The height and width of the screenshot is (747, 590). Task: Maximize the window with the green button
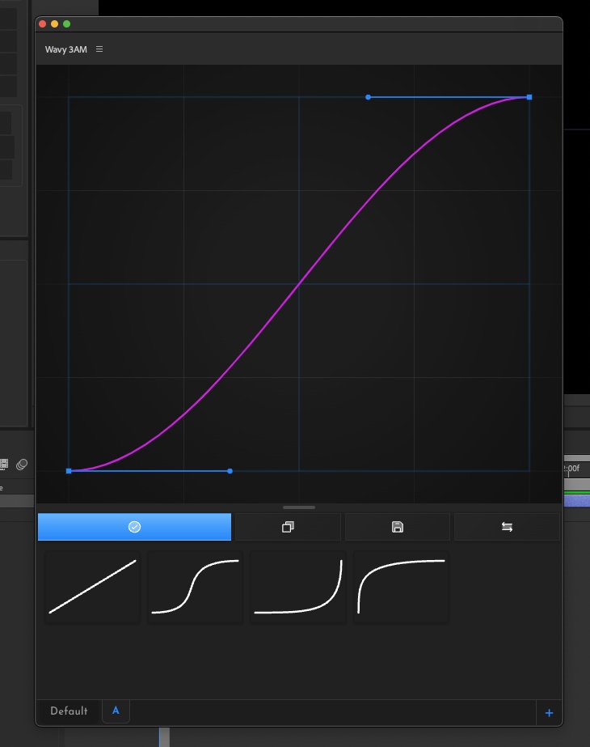tap(66, 23)
